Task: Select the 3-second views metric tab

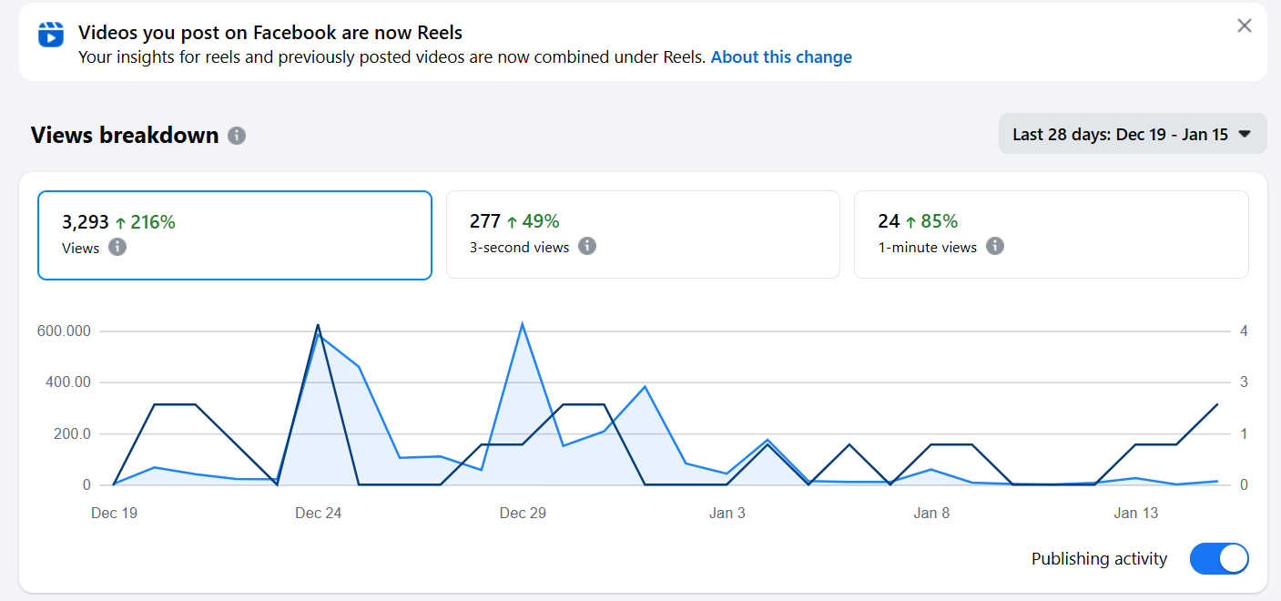Action: [642, 235]
